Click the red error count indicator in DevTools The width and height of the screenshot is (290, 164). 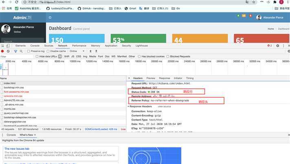[x=270, y=46]
